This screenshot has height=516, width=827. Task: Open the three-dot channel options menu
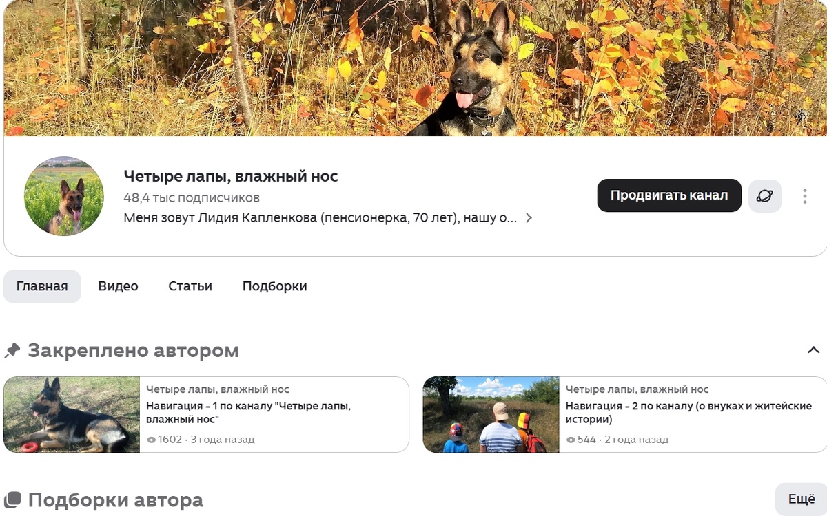pos(804,195)
